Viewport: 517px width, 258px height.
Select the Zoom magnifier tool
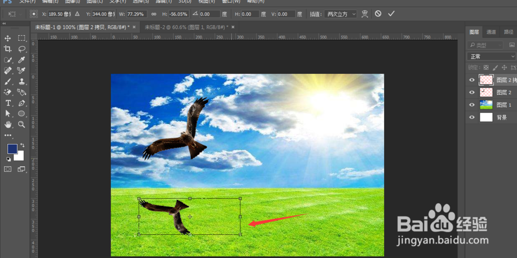22,124
